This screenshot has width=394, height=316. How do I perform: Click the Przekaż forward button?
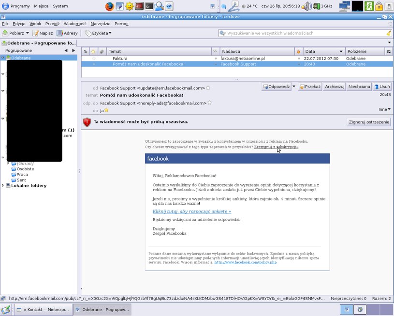tap(310, 87)
